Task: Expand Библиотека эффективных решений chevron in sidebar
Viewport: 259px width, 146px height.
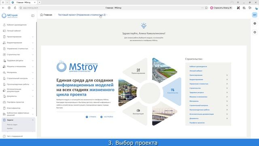Action: 33,114
